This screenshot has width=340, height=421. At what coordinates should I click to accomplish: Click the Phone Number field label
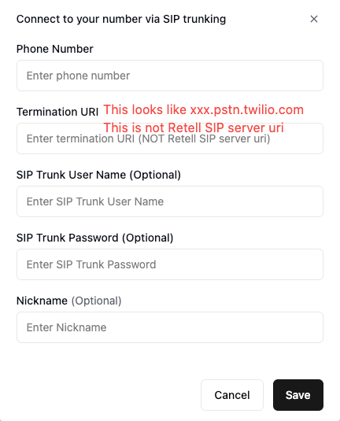tap(55, 49)
